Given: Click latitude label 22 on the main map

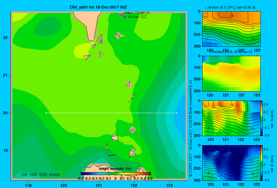Looking at the screenshot, I should coord(5,38).
